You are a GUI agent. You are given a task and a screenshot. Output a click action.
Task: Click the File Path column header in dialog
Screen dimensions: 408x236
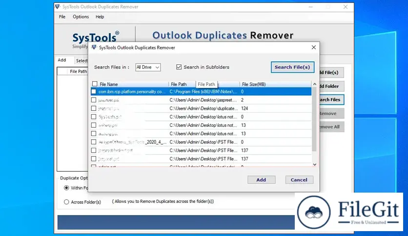point(204,84)
